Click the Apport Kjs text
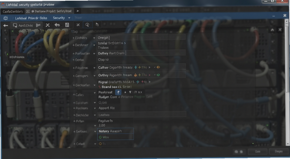The height and width of the screenshot is (159, 290). pyautogui.click(x=107, y=108)
